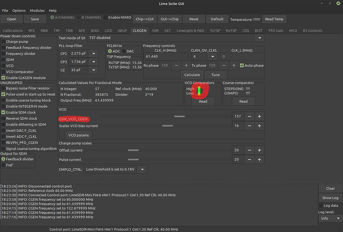Expand the CP2 capacitance dropdown

[93, 53]
